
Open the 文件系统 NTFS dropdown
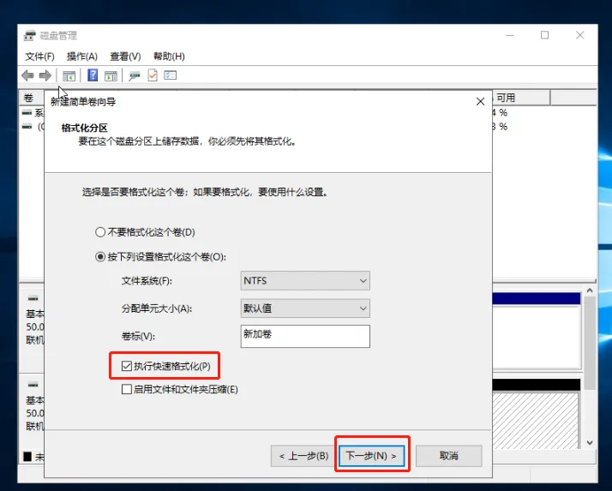click(305, 280)
